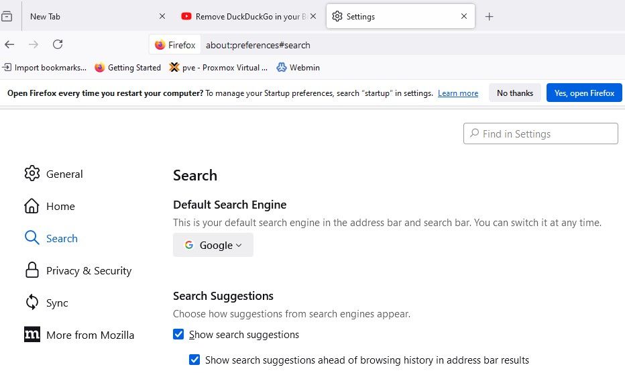Expand the Google default search engine dropdown

[213, 246]
